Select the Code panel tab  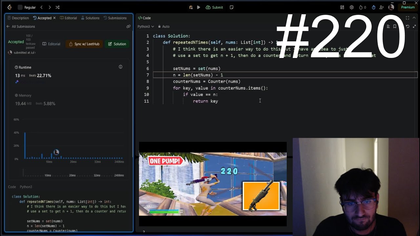click(x=144, y=18)
